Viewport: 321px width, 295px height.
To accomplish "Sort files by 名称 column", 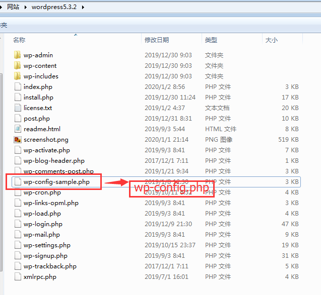I will click(x=19, y=40).
